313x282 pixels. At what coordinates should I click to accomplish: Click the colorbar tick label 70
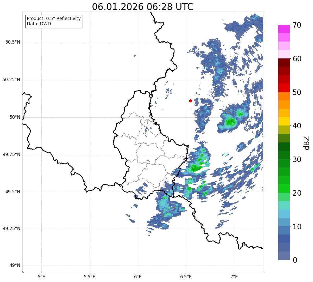(x=297, y=25)
